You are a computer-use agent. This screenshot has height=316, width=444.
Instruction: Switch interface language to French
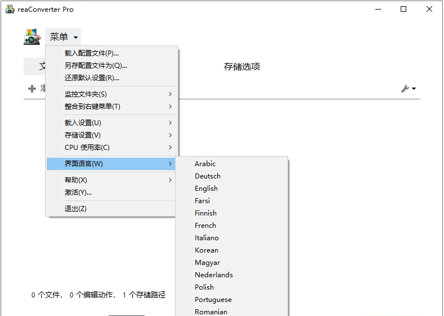[x=232, y=225]
